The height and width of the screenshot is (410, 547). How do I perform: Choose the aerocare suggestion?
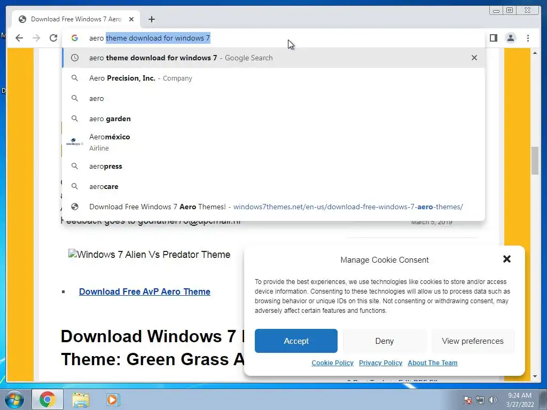pos(273,186)
